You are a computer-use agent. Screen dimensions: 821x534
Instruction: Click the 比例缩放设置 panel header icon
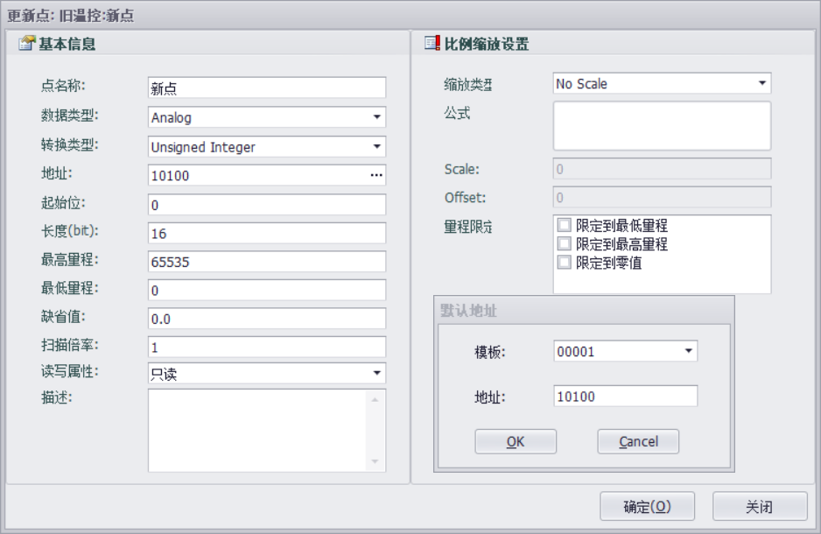coord(432,44)
